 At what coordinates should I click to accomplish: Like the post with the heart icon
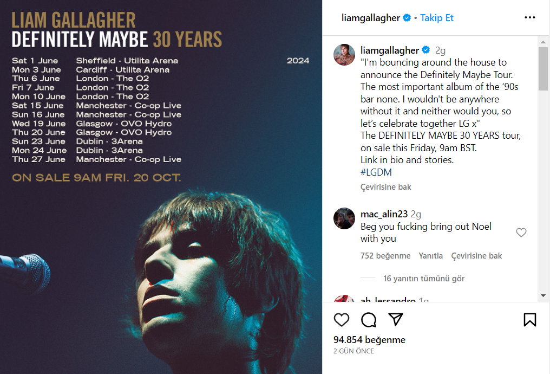(x=342, y=320)
